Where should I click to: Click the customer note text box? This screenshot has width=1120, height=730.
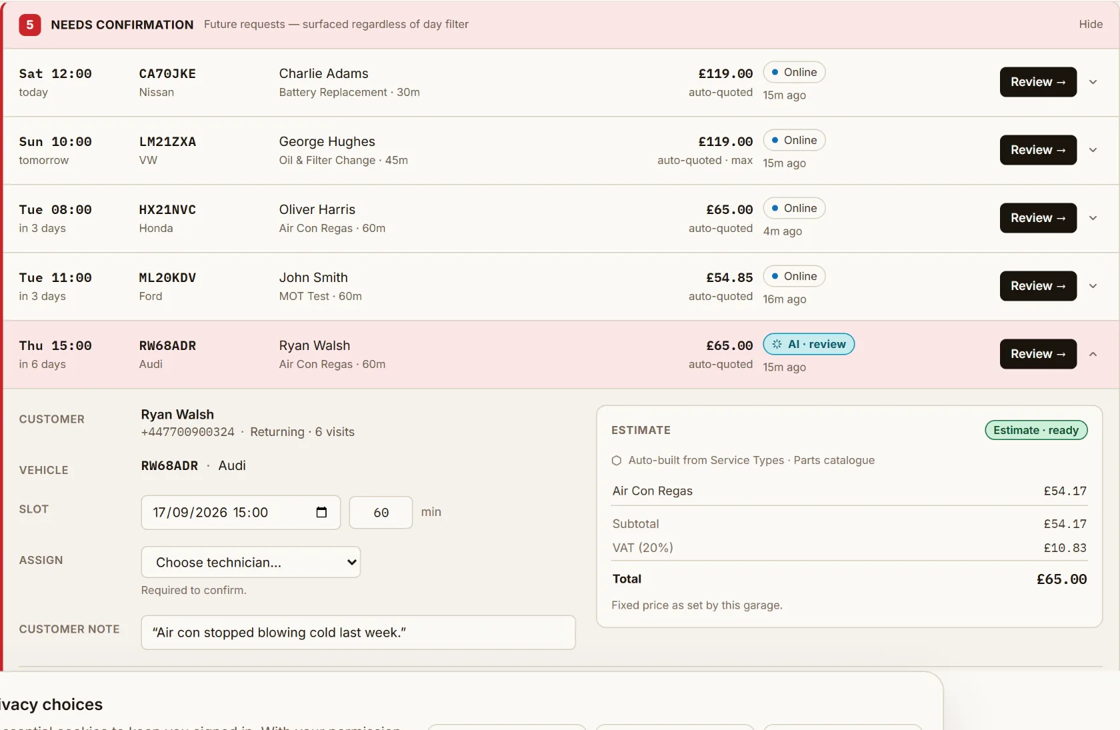[358, 633]
